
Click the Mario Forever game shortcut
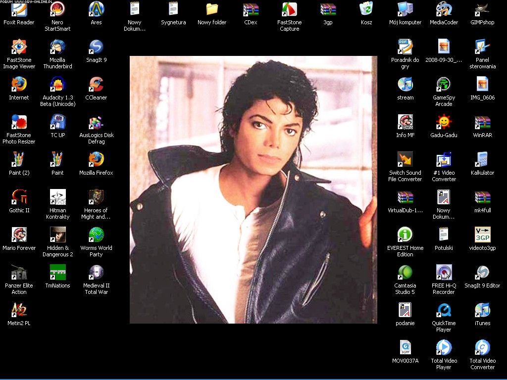click(x=19, y=235)
